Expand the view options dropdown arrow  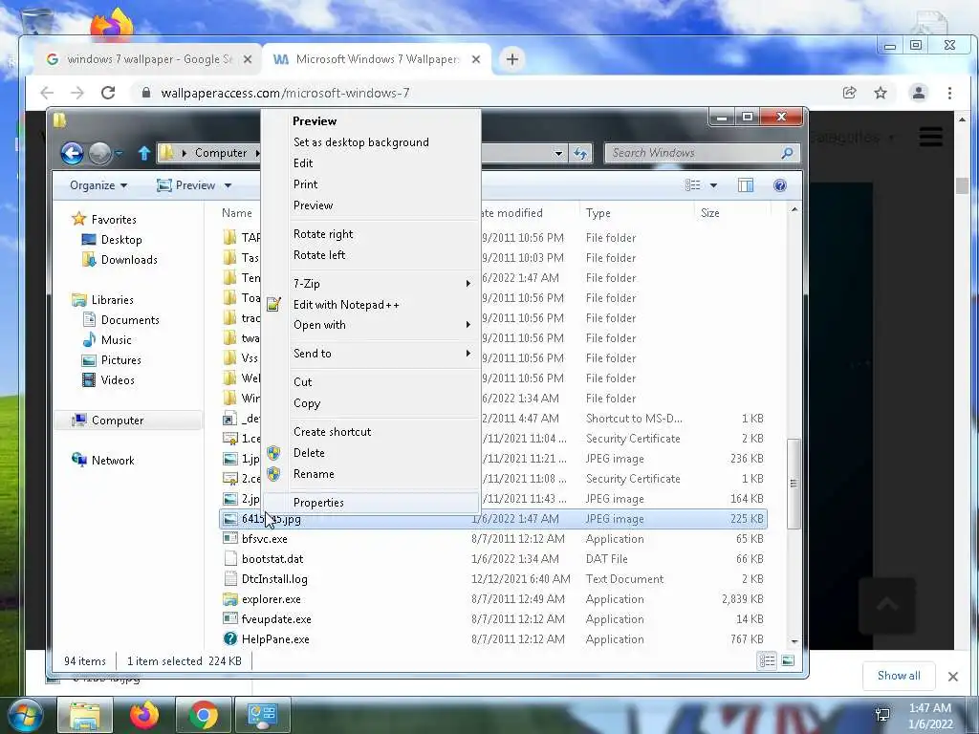point(713,185)
